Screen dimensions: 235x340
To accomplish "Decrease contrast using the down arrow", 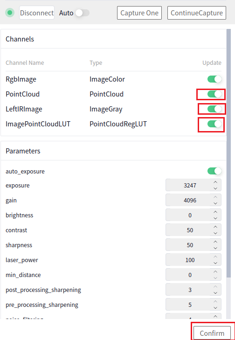I will [x=215, y=233].
